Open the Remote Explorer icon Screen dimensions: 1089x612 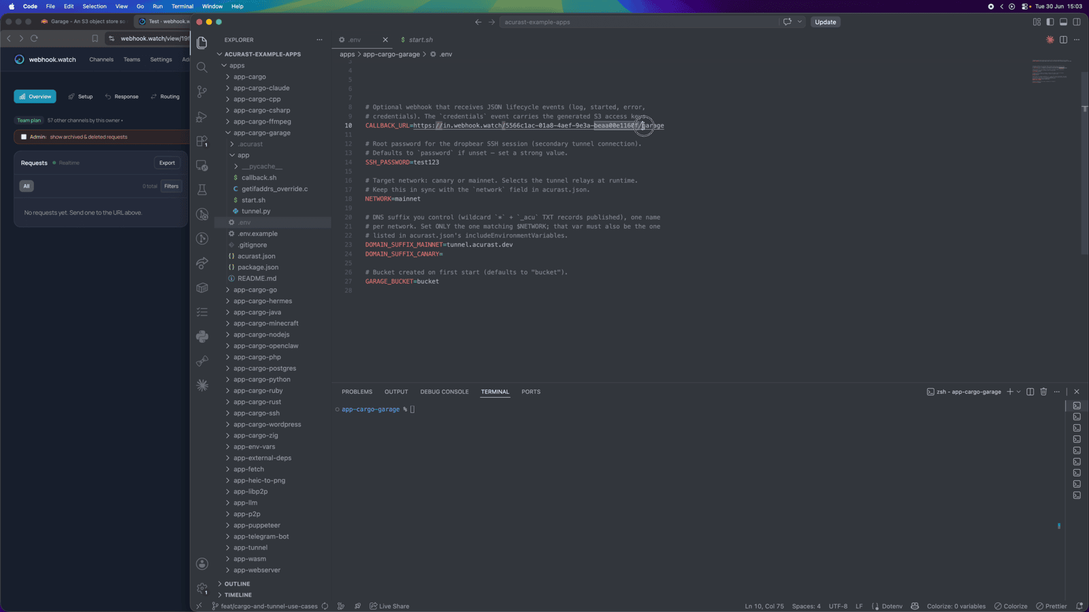(x=202, y=165)
